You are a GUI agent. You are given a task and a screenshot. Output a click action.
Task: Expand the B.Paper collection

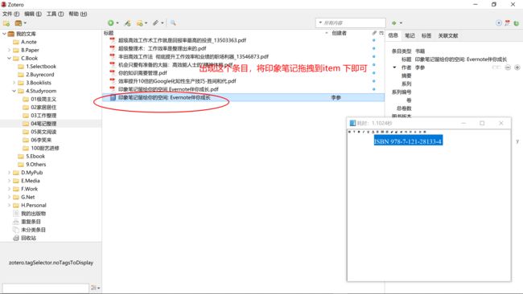pyautogui.click(x=9, y=51)
